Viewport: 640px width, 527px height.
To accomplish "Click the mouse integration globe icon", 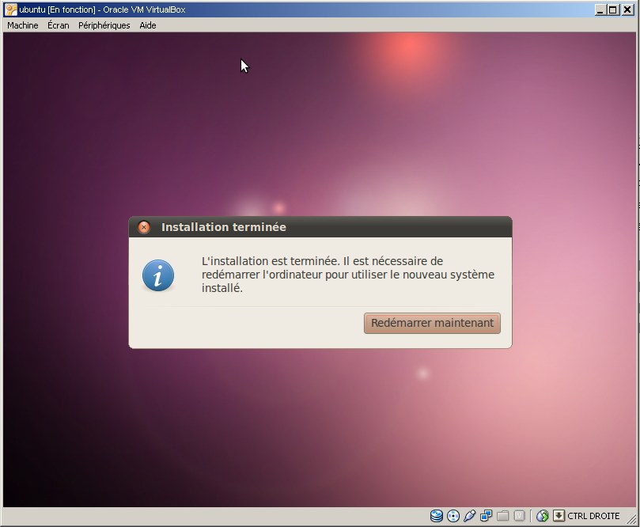I will (542, 516).
